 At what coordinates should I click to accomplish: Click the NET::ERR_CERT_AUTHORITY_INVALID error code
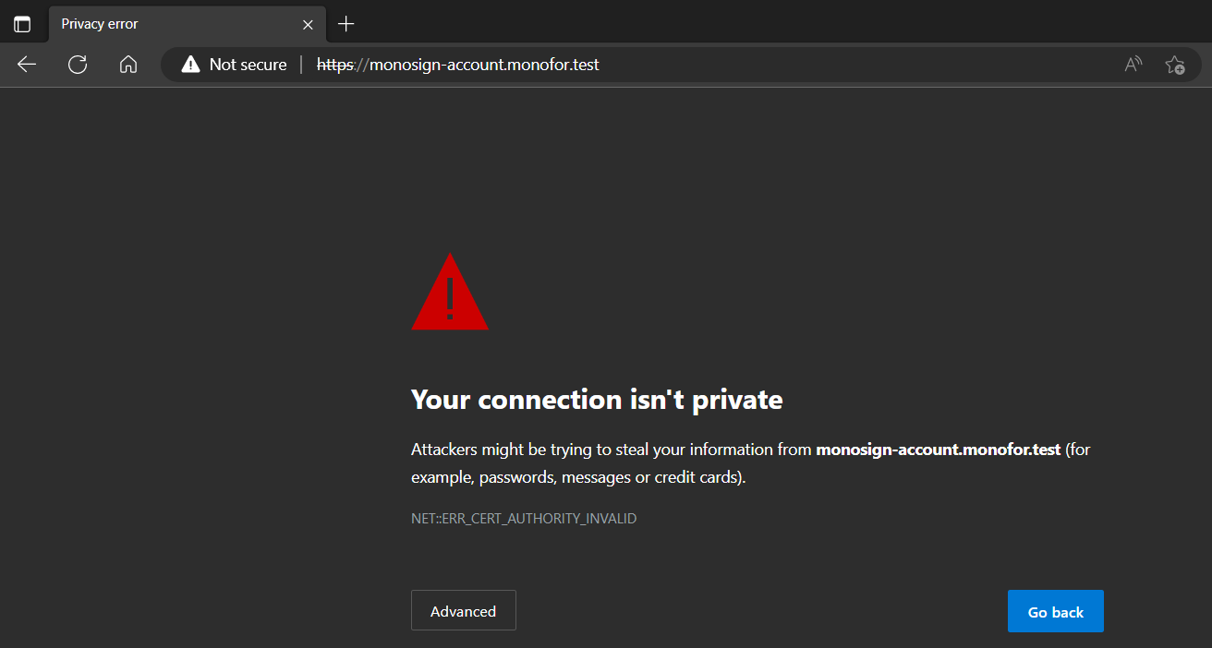pos(524,519)
